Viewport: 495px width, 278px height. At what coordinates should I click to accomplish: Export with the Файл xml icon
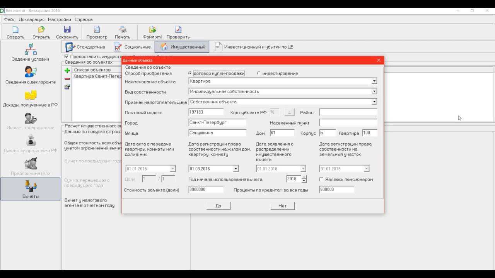152,30
